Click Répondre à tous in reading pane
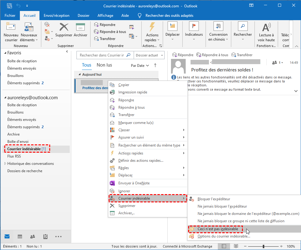Image resolution: width=301 pixels, height=250 pixels. (x=212, y=55)
